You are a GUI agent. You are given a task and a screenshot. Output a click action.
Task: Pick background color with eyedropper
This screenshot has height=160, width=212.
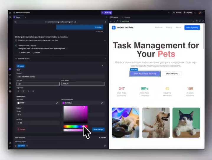pos(102,103)
